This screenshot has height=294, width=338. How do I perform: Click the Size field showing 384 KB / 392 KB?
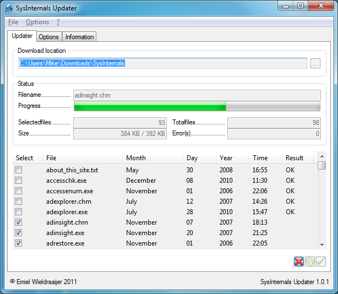click(120, 134)
